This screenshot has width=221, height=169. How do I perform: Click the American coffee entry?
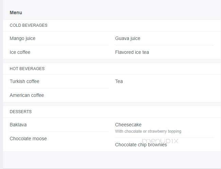click(x=27, y=95)
